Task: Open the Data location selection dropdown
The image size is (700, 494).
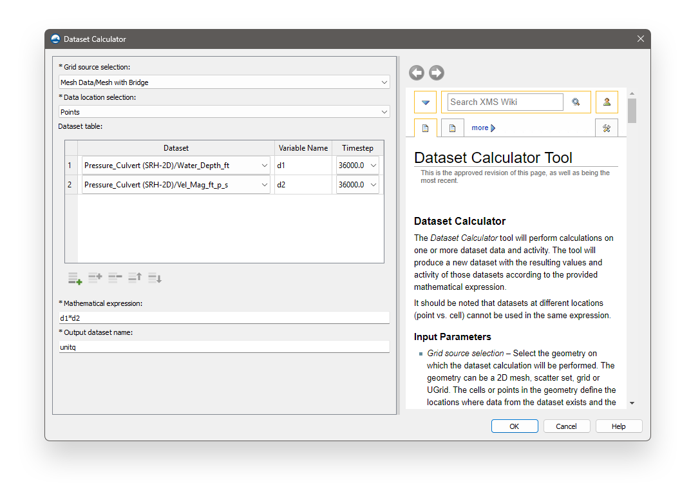Action: [x=224, y=111]
